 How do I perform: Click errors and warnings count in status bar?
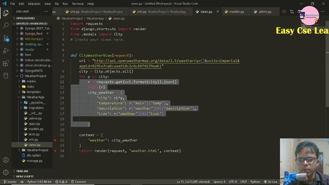tap(61, 182)
